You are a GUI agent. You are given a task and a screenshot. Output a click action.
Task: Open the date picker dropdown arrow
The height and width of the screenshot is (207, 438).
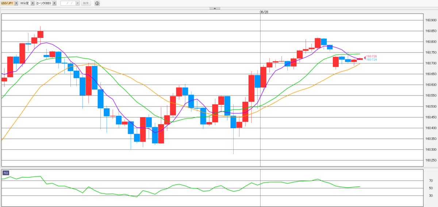coord(77,3)
